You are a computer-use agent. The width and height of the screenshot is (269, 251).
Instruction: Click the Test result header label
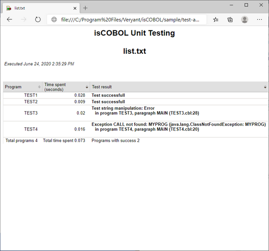click(102, 87)
